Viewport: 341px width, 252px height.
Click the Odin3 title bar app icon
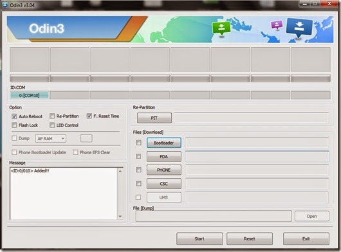pyautogui.click(x=5, y=4)
